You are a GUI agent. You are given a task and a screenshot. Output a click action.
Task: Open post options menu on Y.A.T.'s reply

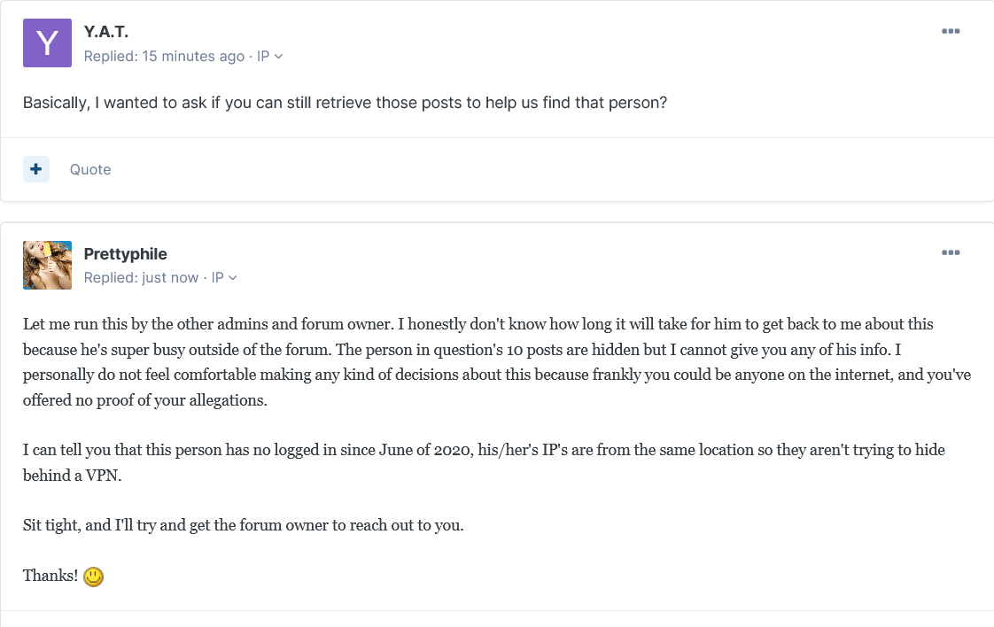[951, 32]
